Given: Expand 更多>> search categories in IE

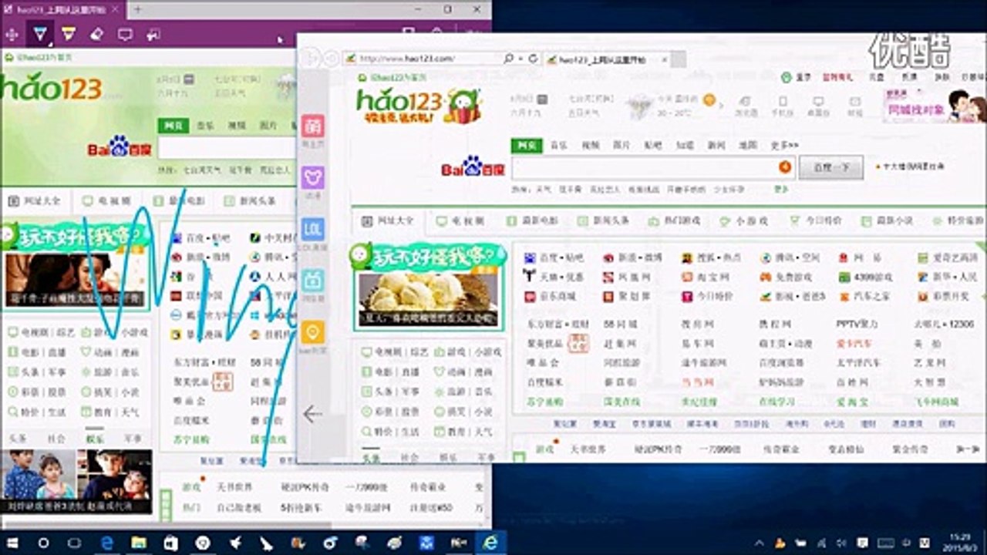Looking at the screenshot, I should 784,145.
